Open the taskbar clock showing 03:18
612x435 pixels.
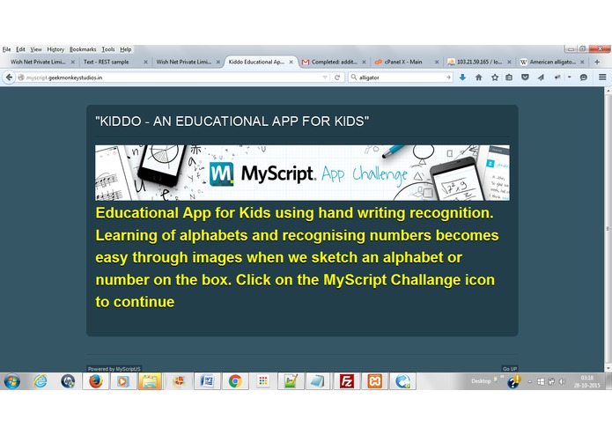pos(586,381)
